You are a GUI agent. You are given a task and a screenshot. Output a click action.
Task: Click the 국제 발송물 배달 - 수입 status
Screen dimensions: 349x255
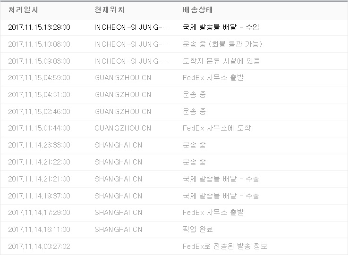[x=221, y=27]
